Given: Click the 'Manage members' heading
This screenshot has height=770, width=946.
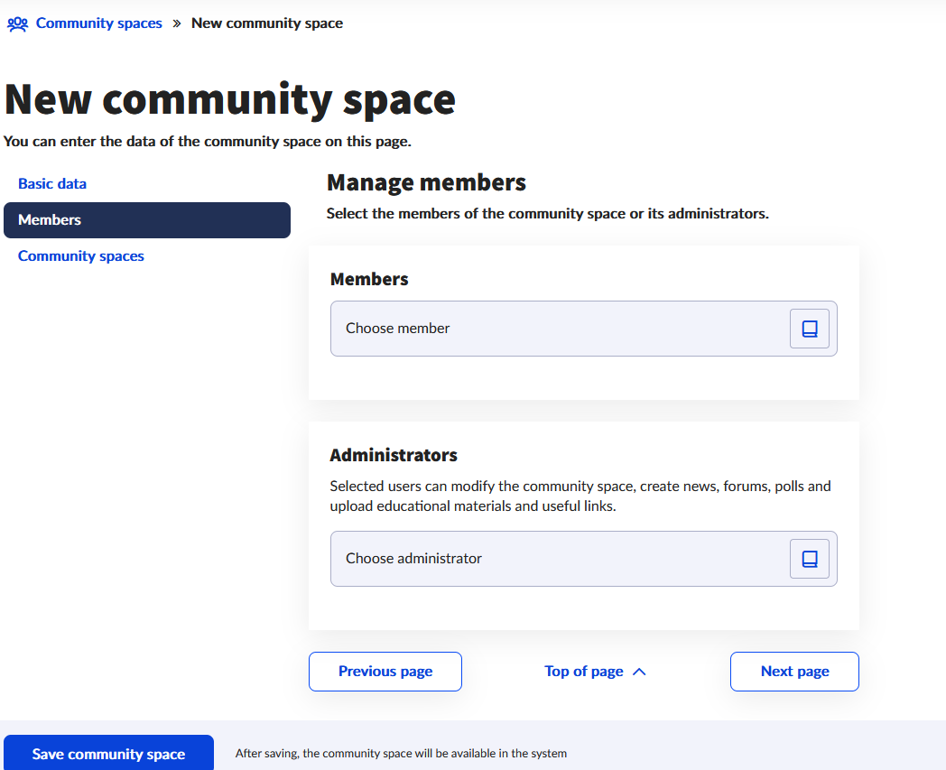Looking at the screenshot, I should [426, 183].
